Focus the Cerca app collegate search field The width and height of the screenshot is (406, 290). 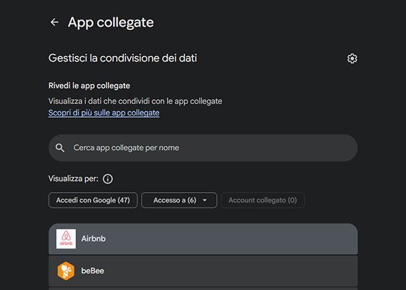click(203, 148)
